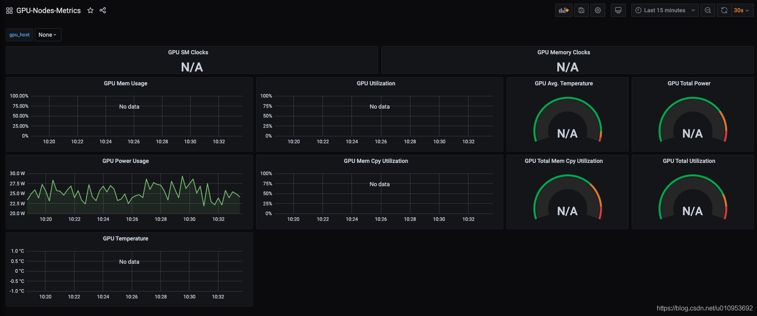Save the dashboard
The width and height of the screenshot is (757, 316).
point(581,10)
